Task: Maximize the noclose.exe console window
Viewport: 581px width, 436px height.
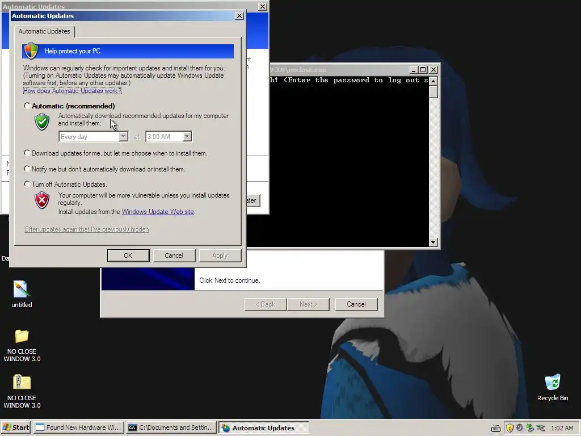Action: pyautogui.click(x=423, y=70)
